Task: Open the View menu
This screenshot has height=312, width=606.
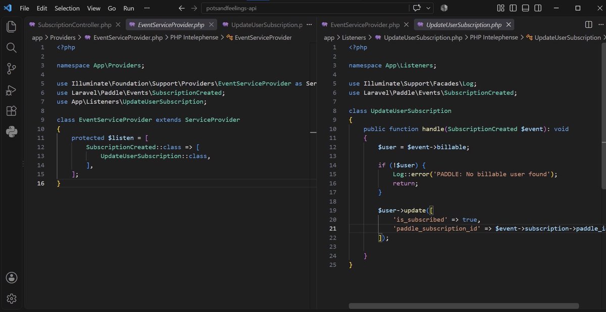Action: point(93,8)
